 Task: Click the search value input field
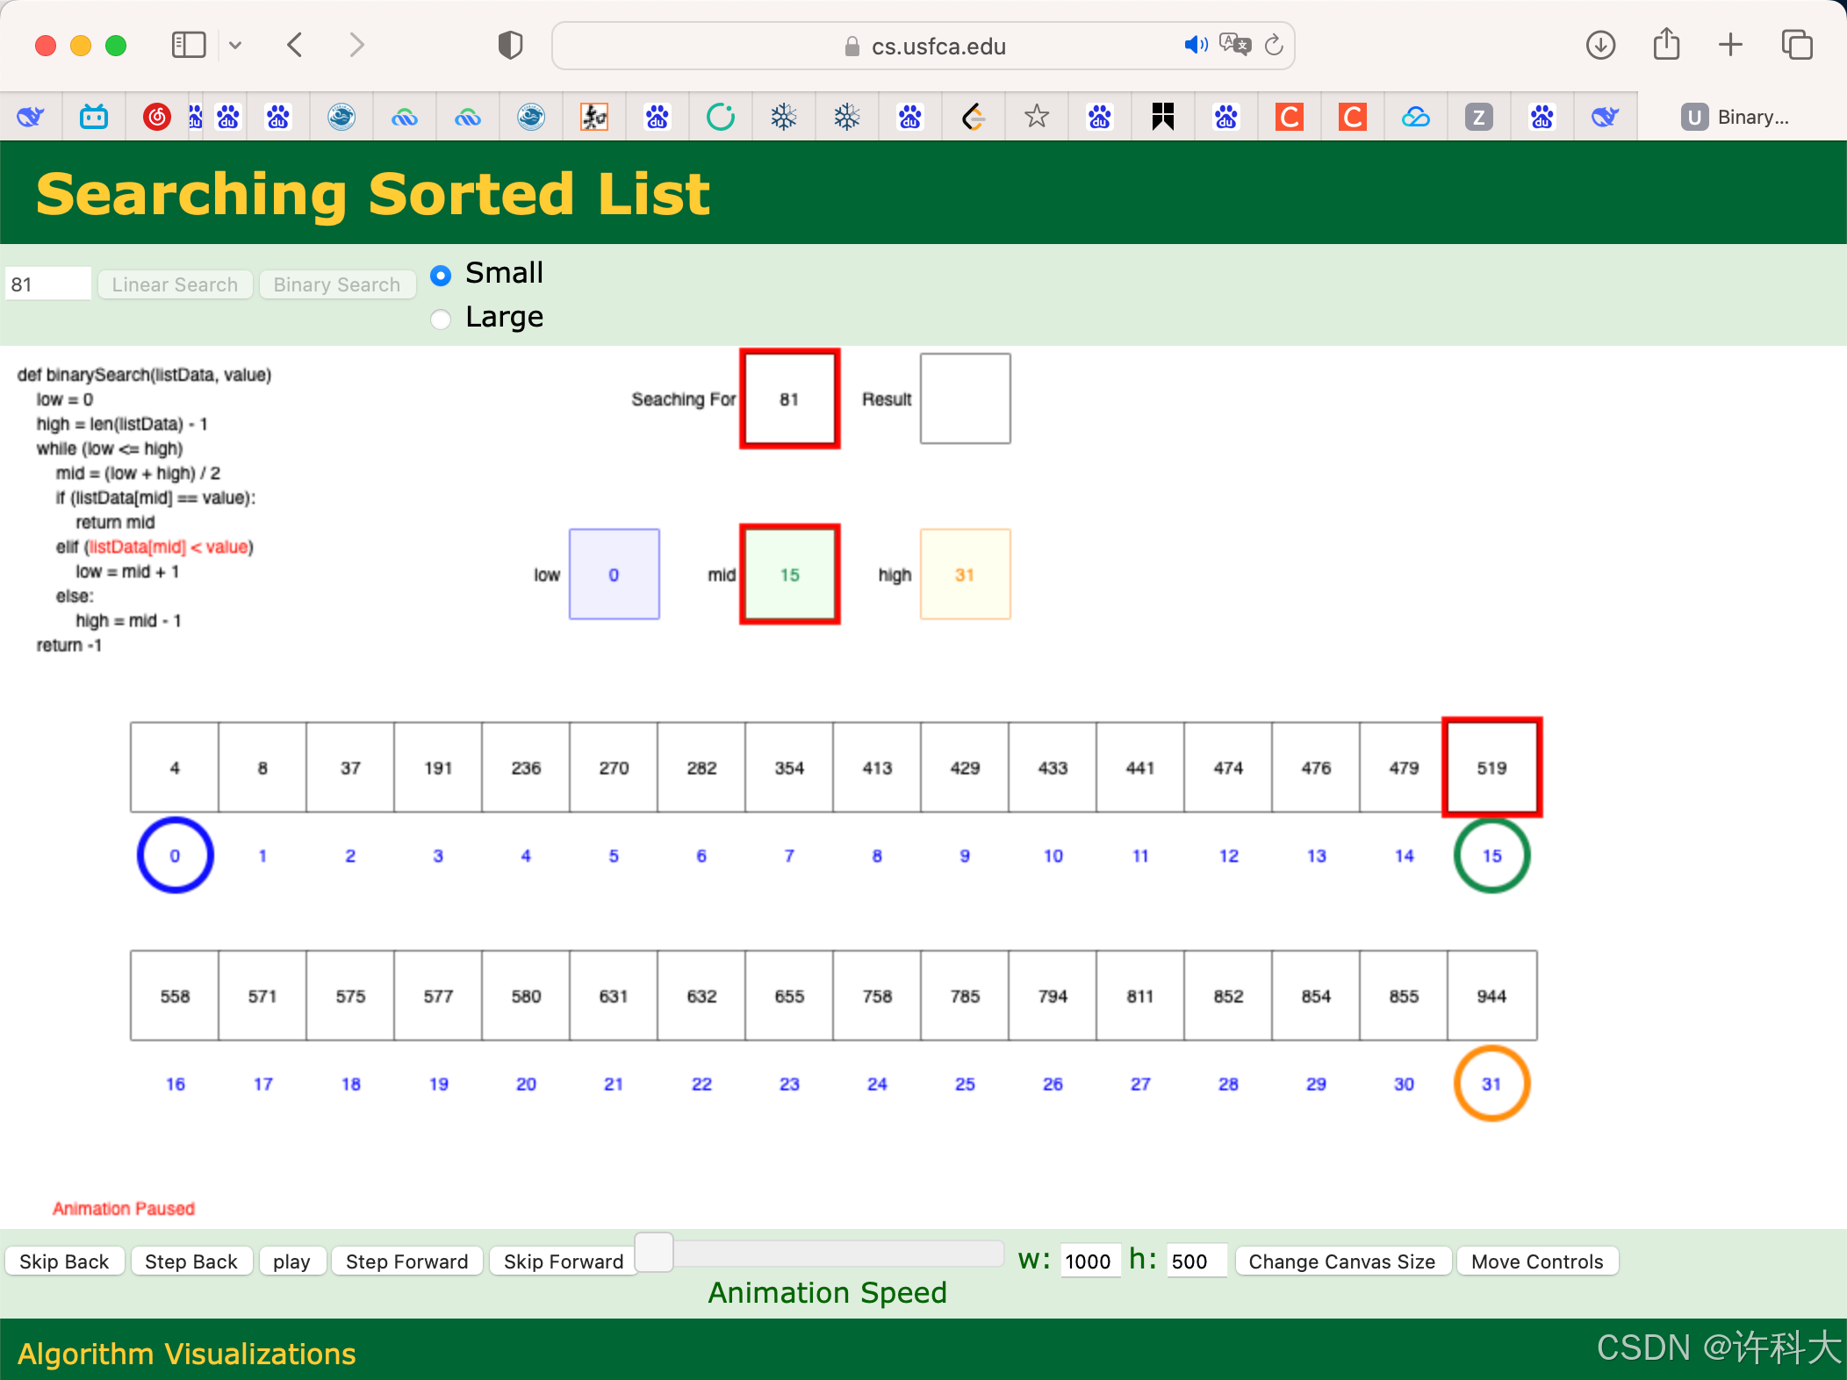pyautogui.click(x=48, y=284)
